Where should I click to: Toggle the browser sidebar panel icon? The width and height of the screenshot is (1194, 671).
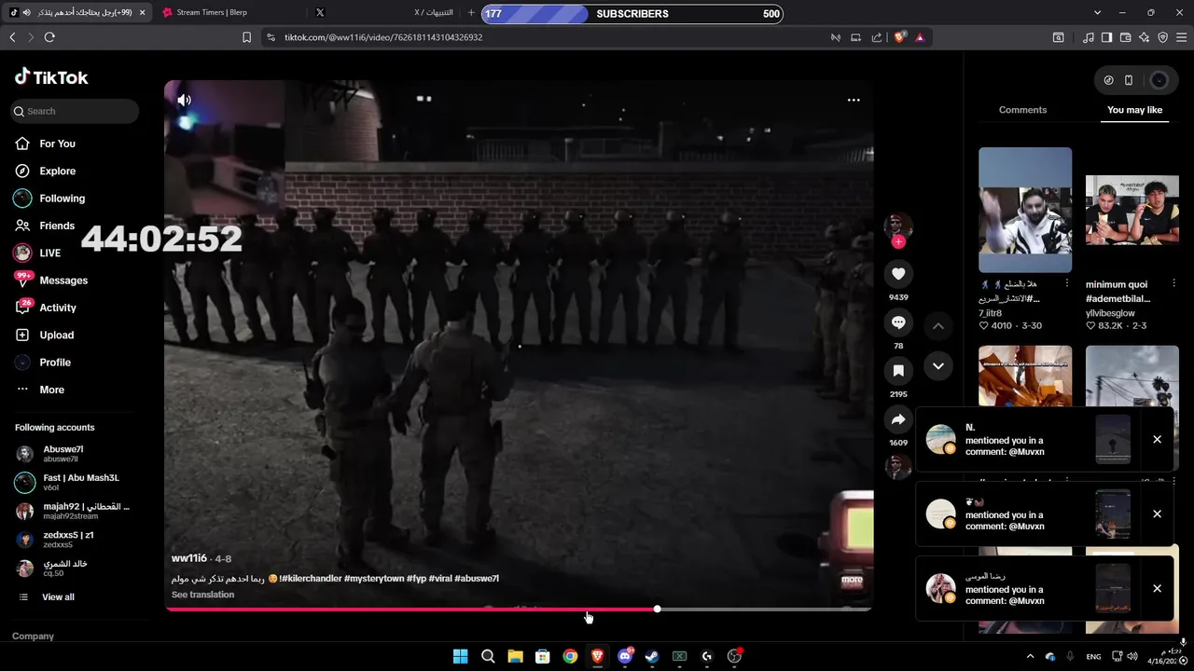click(x=1106, y=37)
